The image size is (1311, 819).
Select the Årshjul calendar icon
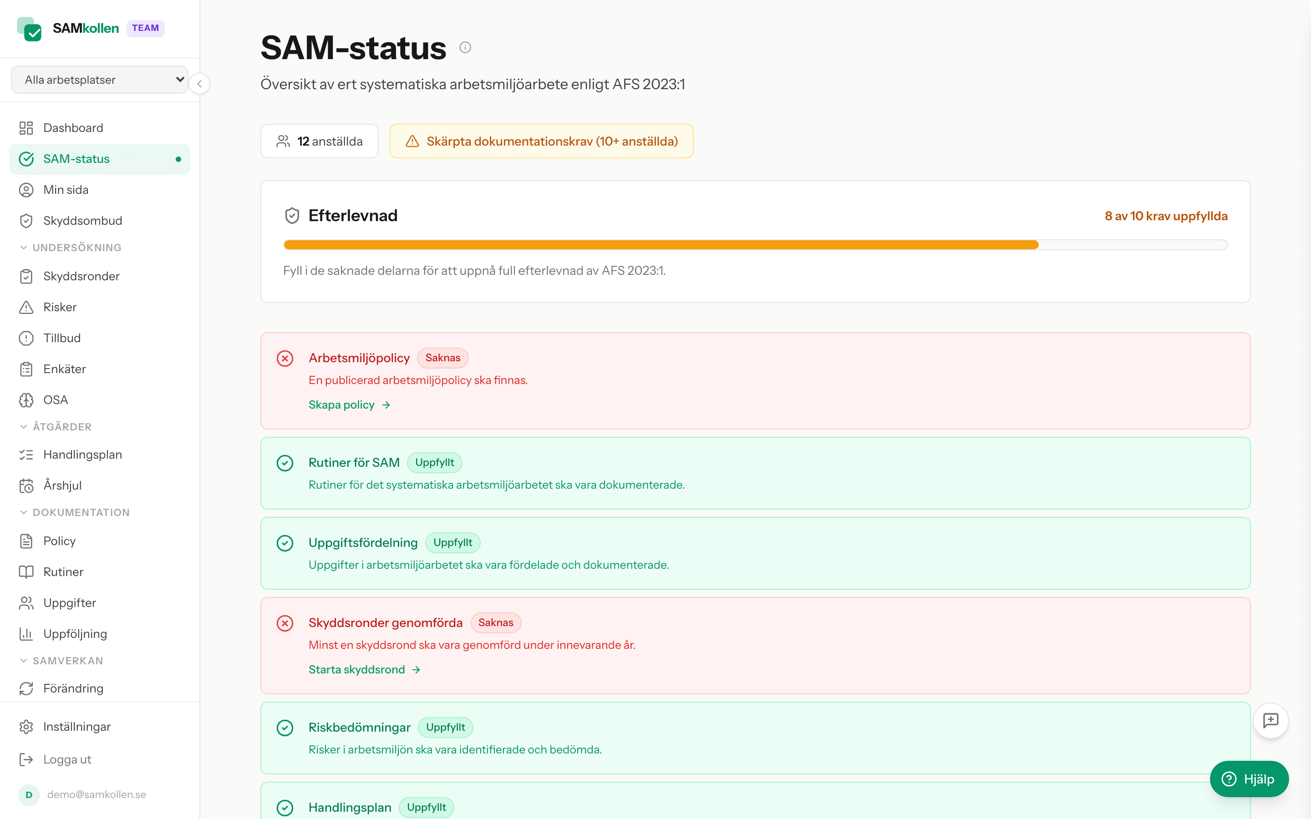[x=27, y=485]
